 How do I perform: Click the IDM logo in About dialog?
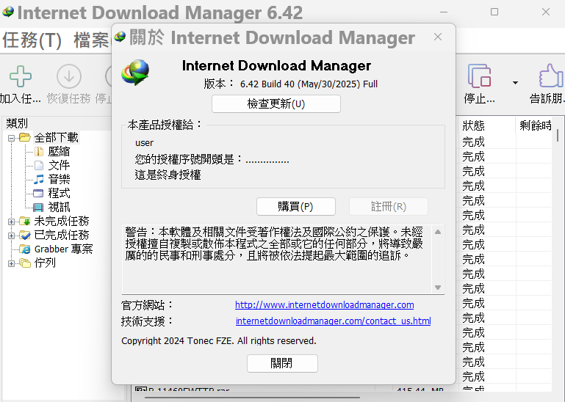[x=135, y=73]
